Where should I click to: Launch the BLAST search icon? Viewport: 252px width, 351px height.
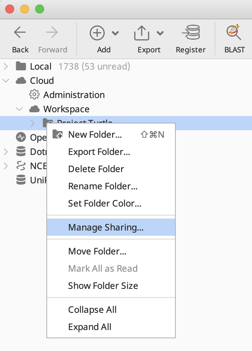coord(234,33)
